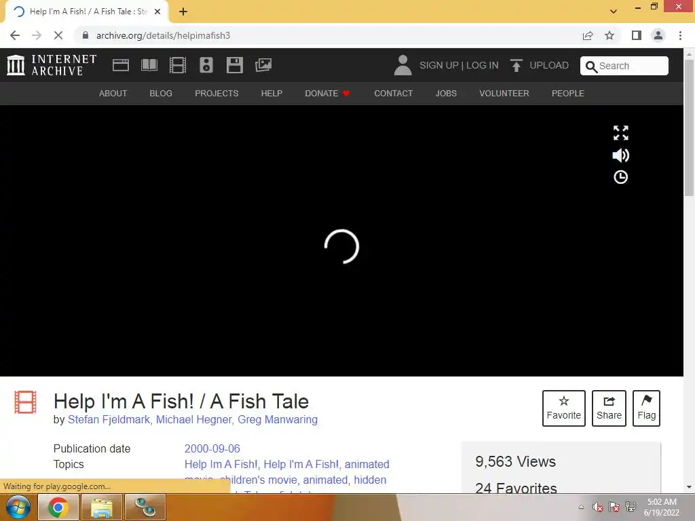Share this item
The width and height of the screenshot is (695, 521).
[x=609, y=408]
